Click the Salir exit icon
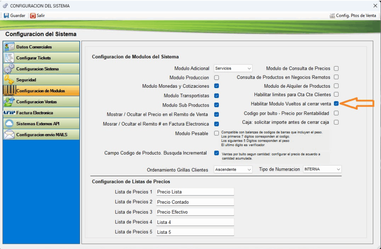The image size is (381, 249). [33, 16]
